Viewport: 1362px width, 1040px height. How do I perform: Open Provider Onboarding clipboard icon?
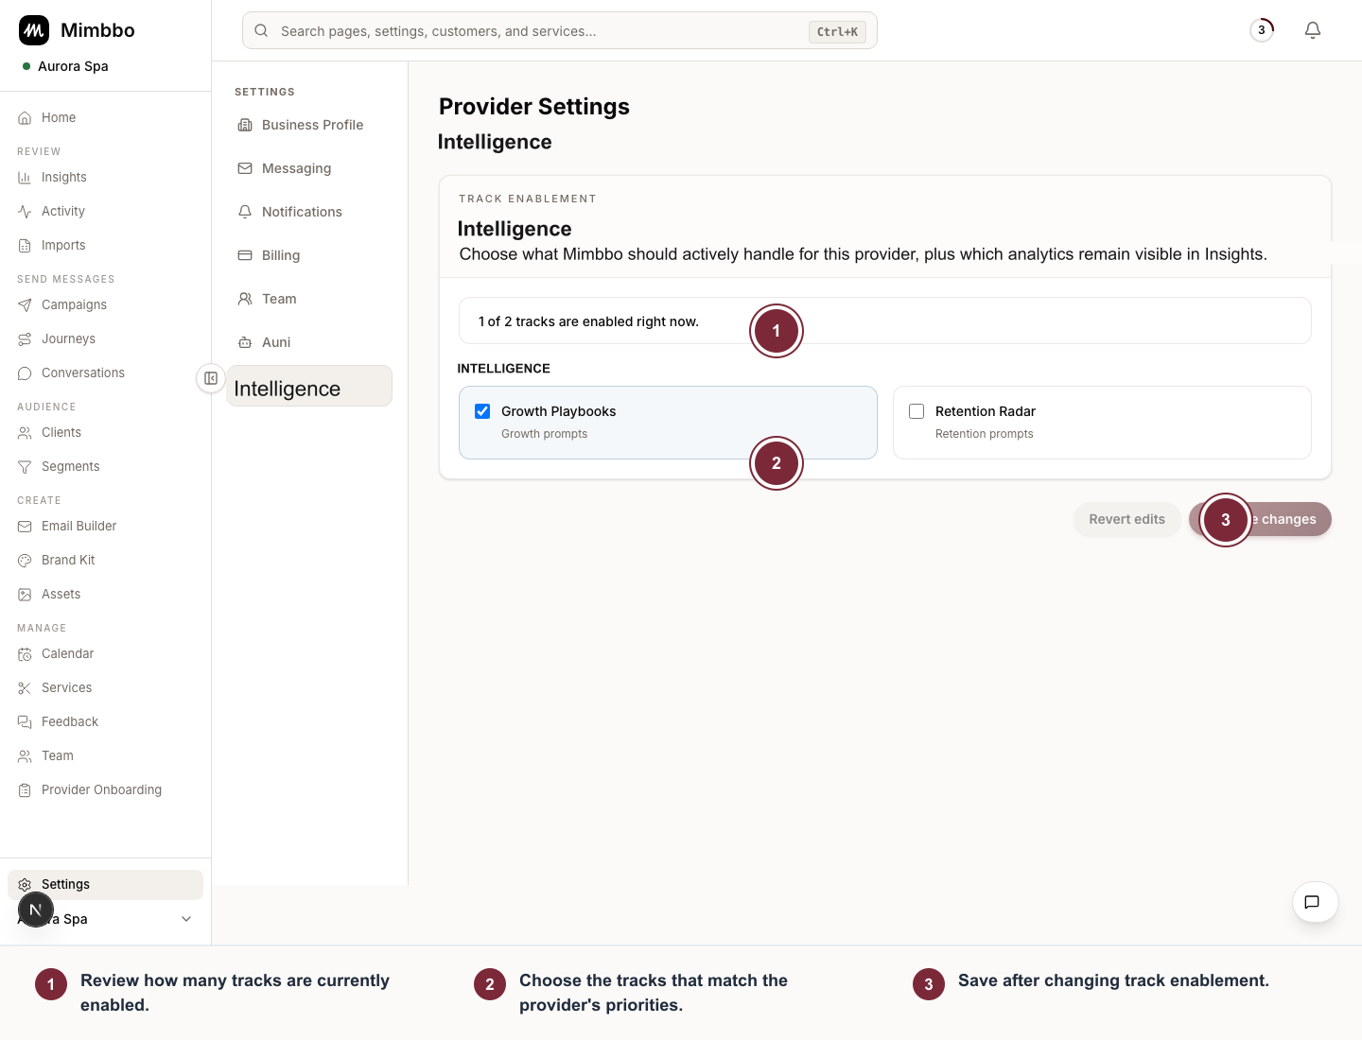[25, 790]
